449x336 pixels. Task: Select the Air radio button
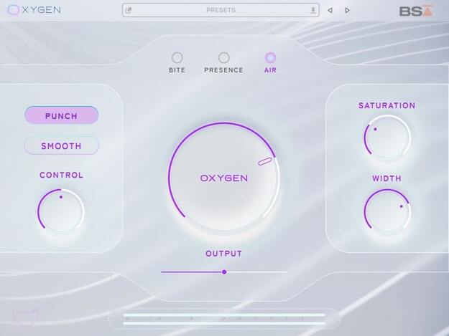[270, 57]
